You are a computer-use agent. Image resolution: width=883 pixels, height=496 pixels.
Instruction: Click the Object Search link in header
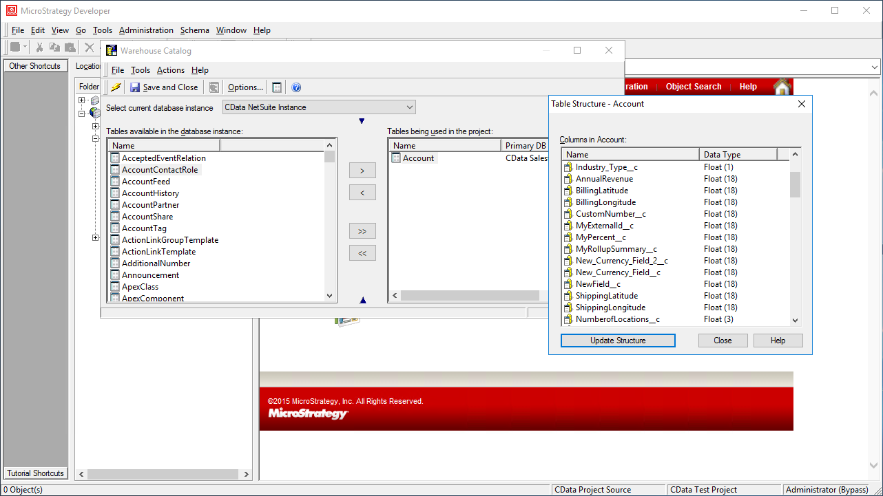tap(694, 86)
